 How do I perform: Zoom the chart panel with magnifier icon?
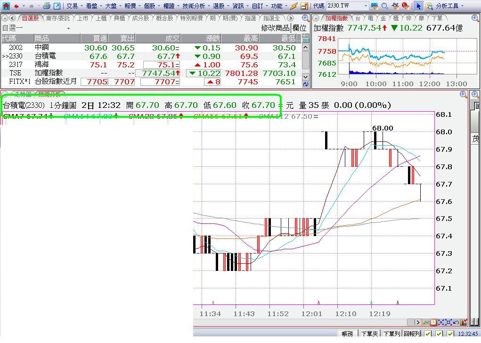pos(464,95)
